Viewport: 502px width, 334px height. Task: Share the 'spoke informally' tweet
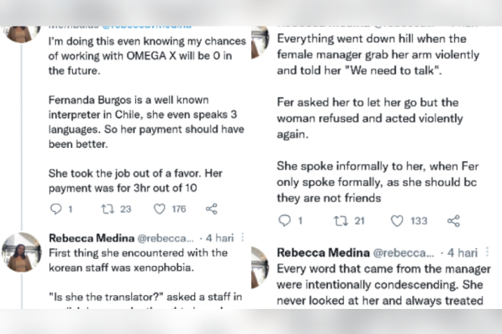[453, 221]
